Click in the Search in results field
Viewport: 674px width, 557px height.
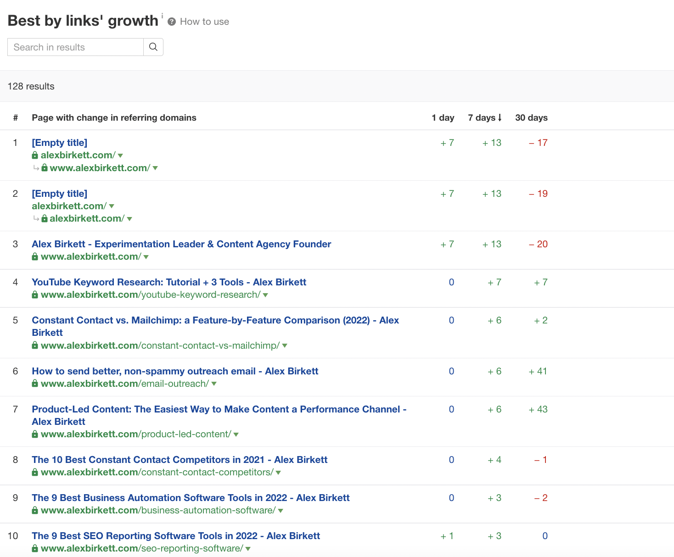(x=76, y=47)
